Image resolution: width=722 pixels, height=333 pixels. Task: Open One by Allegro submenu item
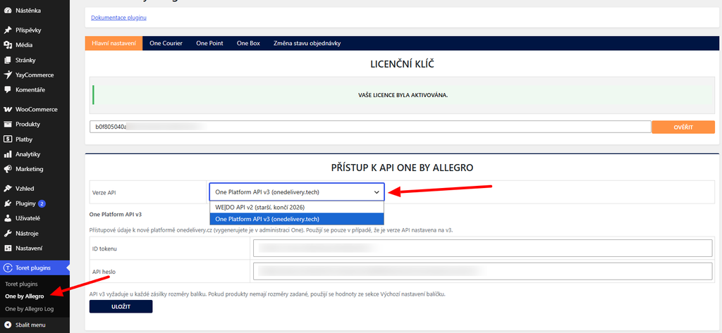(x=25, y=296)
